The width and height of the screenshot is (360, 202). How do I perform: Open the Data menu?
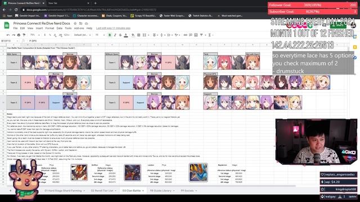click(x=60, y=28)
